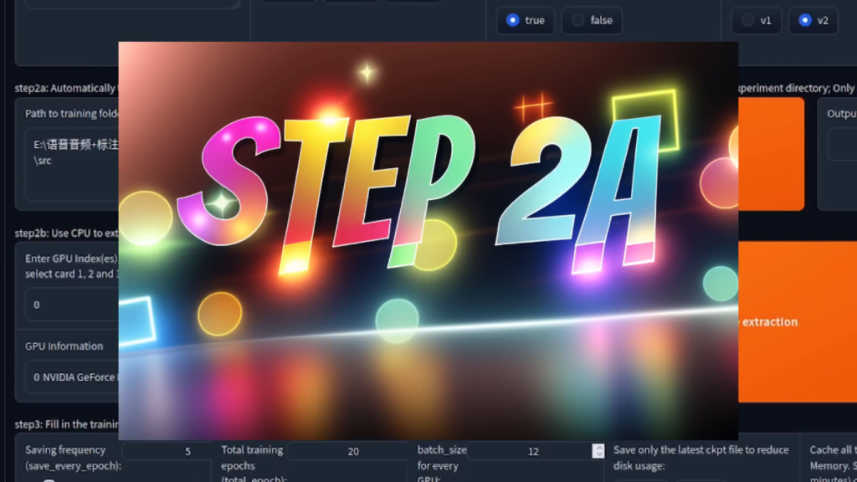Click the GPU index field showing 0
This screenshot has height=482, width=857.
[72, 305]
